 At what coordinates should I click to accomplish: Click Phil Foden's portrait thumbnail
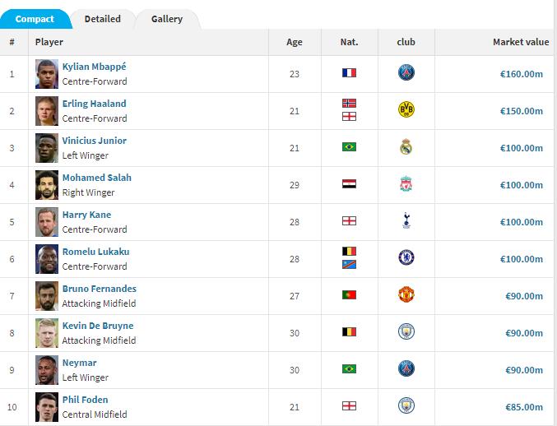(x=47, y=407)
